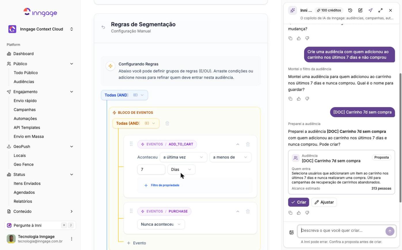Open user options menu beside Tecnologia Inngage
The height and width of the screenshot is (250, 402).
click(72, 239)
